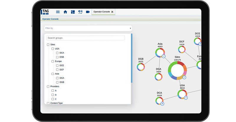Click the video camera icon
This screenshot has width=236, height=122.
click(88, 12)
